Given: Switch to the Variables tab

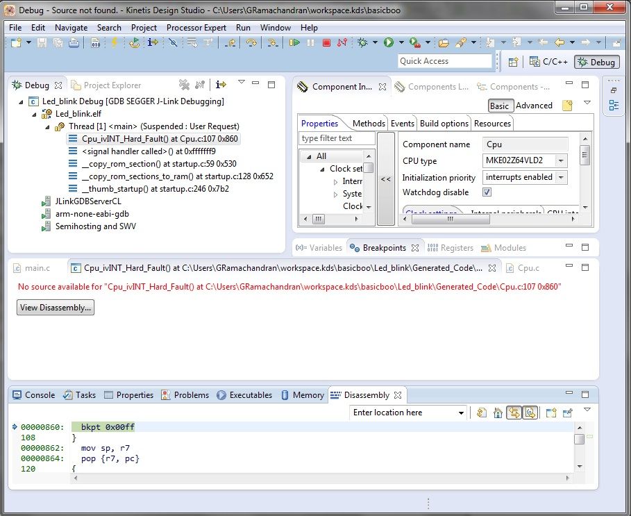Looking at the screenshot, I should coord(319,248).
